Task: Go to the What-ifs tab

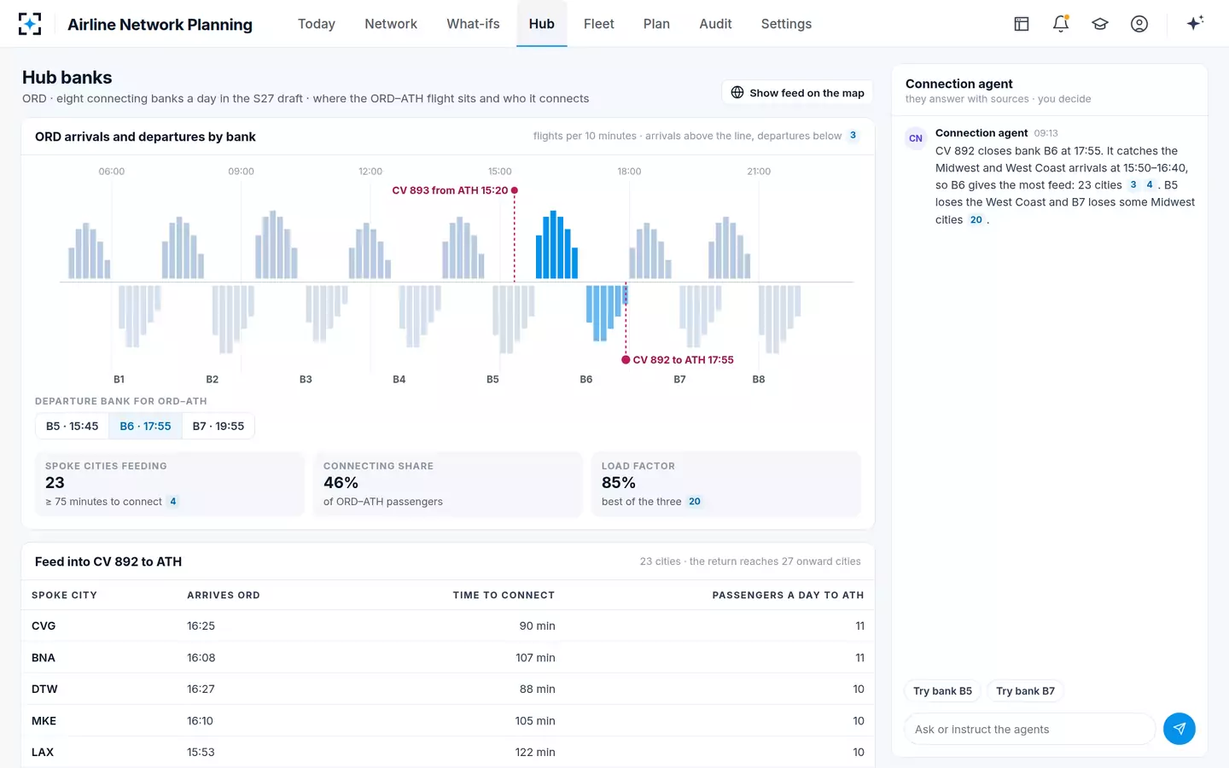Action: (x=473, y=24)
